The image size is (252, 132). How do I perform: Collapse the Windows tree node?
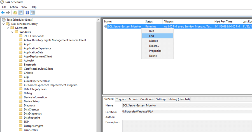coord(12,32)
